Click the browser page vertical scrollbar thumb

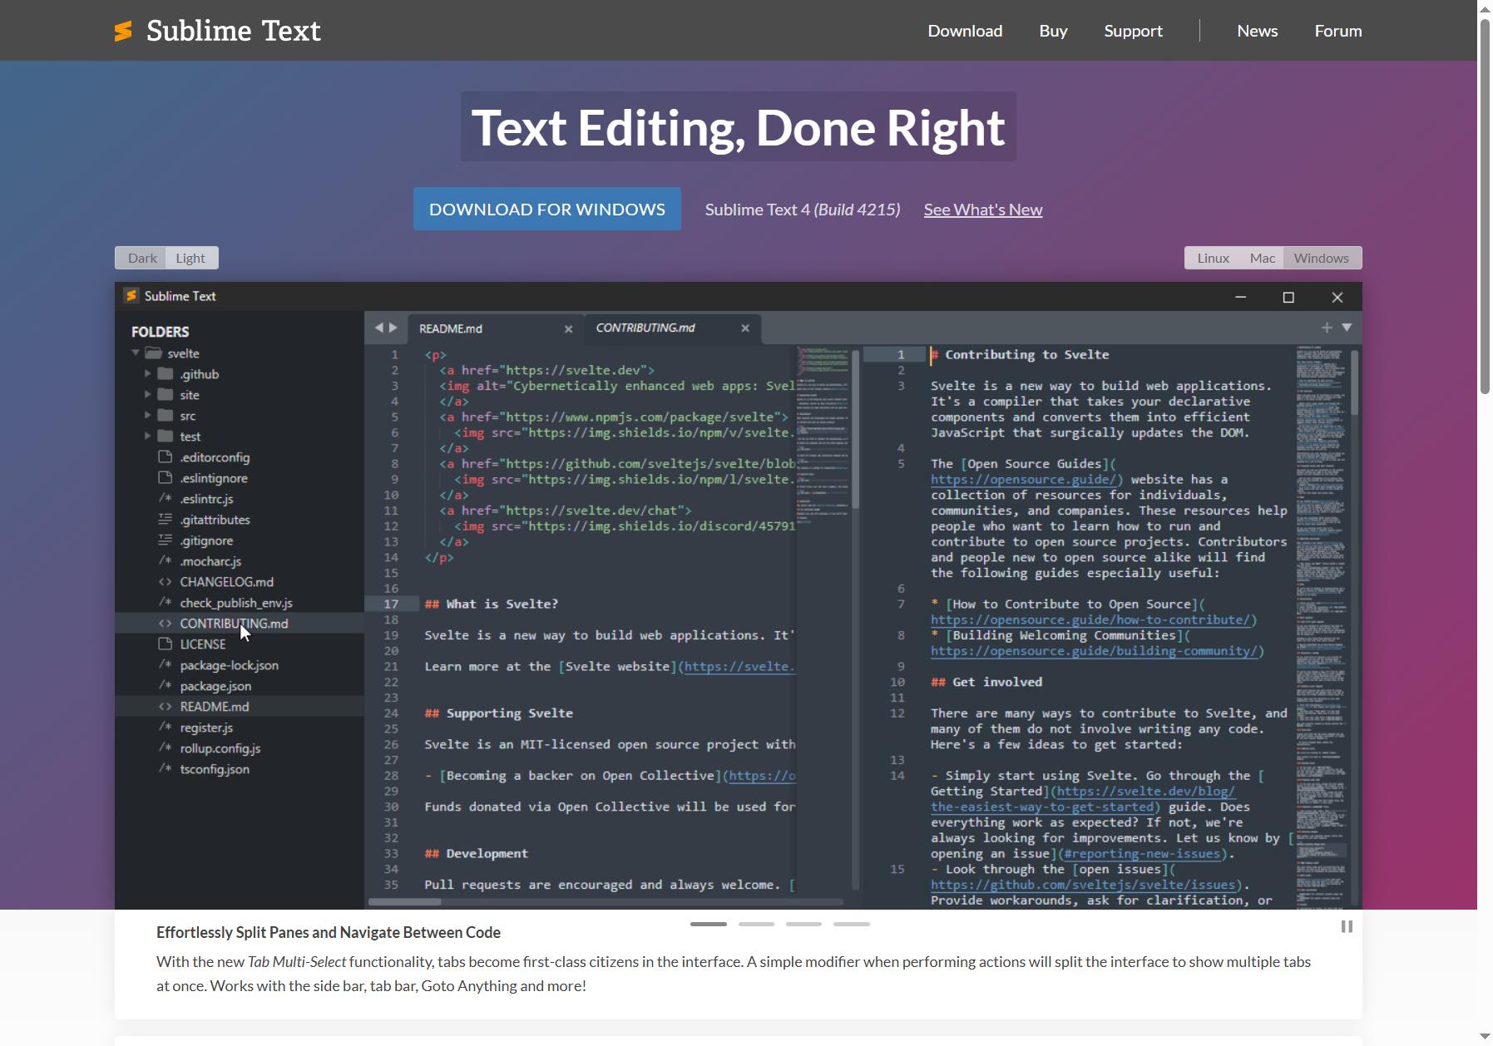click(1485, 206)
